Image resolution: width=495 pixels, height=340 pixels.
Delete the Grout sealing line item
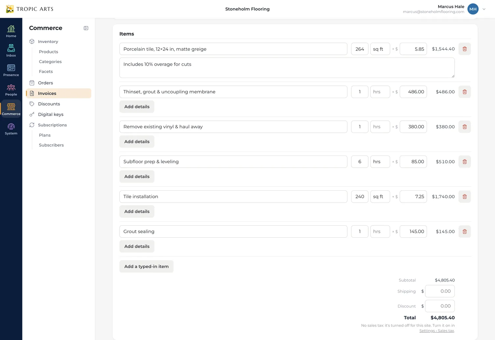pos(464,231)
